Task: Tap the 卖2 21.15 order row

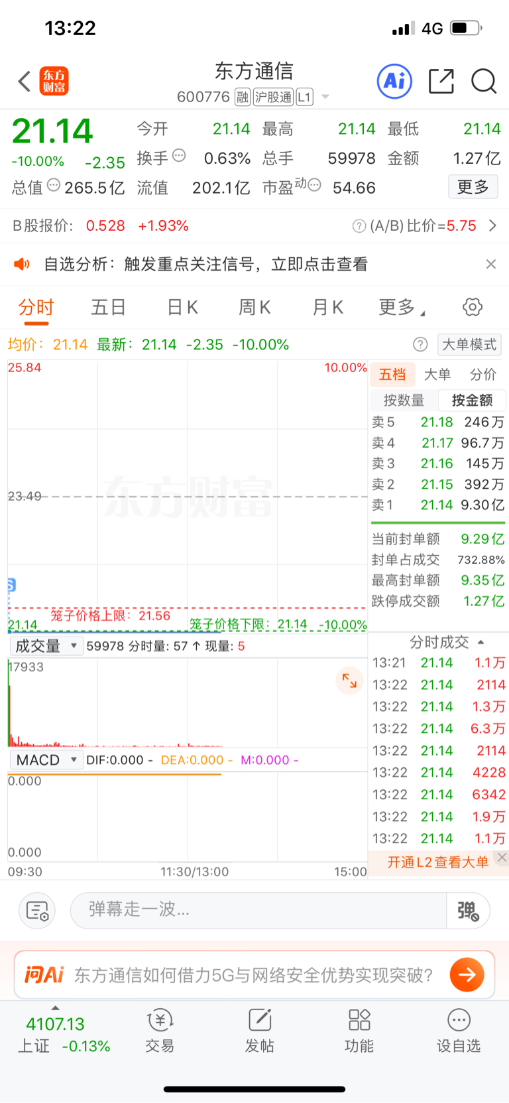Action: coord(438,484)
